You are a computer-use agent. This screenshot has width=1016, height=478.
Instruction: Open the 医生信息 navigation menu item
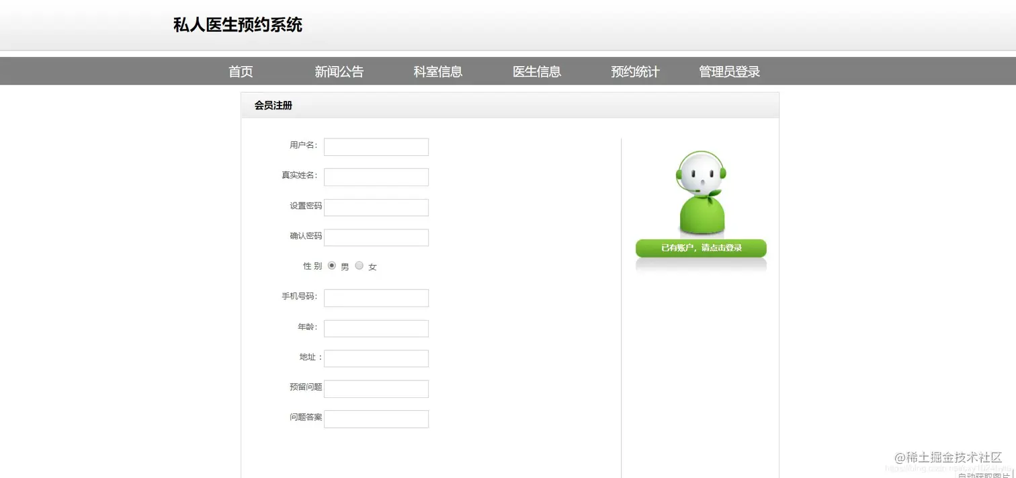click(x=536, y=71)
